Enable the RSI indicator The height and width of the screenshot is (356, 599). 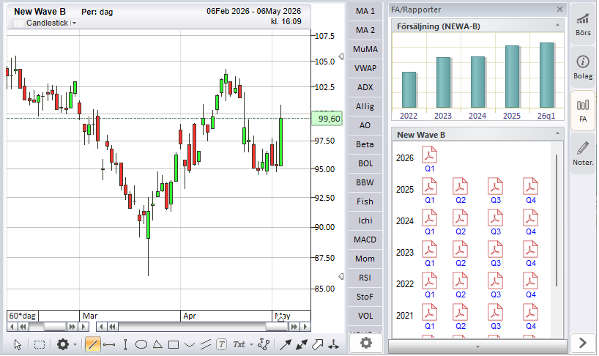point(365,278)
